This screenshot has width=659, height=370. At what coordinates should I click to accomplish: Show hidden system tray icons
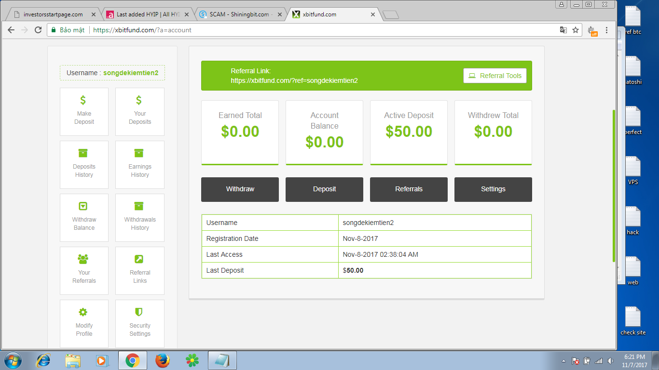pyautogui.click(x=563, y=361)
